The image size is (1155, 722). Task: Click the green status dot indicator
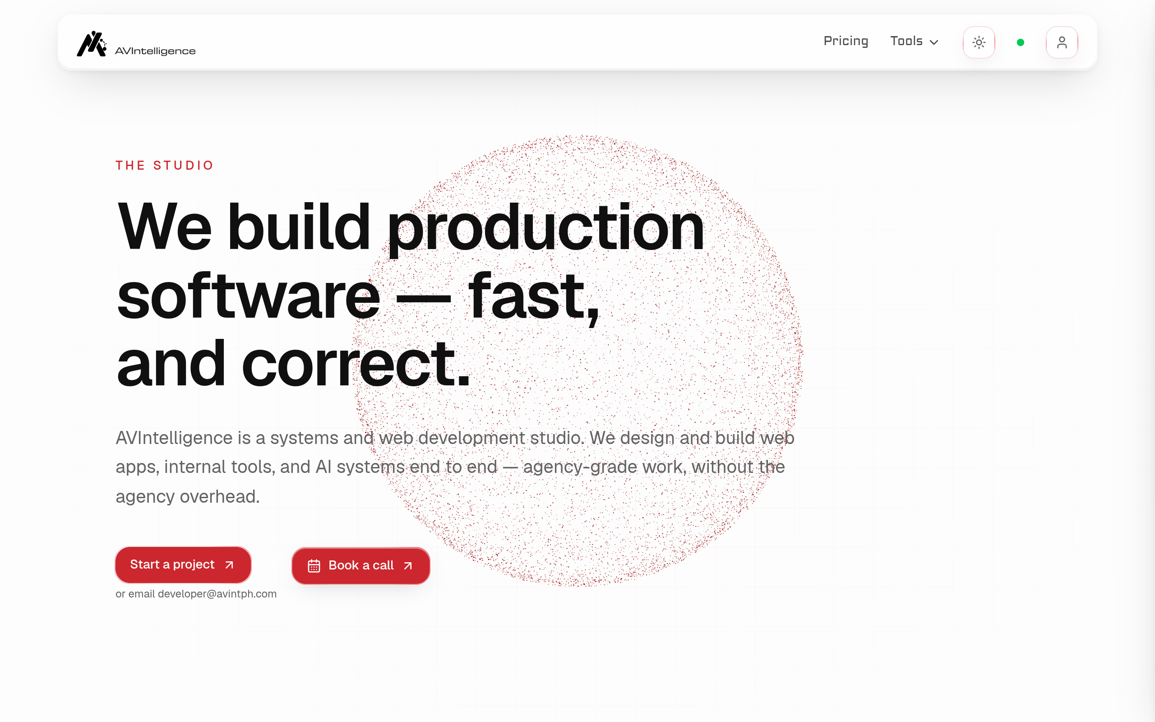coord(1021,42)
